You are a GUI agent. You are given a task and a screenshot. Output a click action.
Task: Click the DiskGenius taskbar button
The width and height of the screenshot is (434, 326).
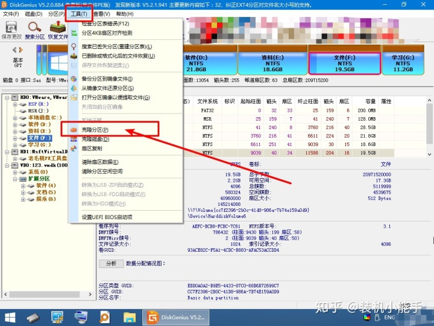(x=176, y=318)
